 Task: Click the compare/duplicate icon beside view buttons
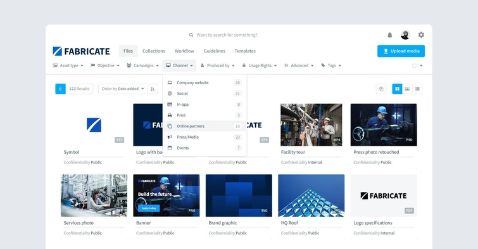[381, 89]
